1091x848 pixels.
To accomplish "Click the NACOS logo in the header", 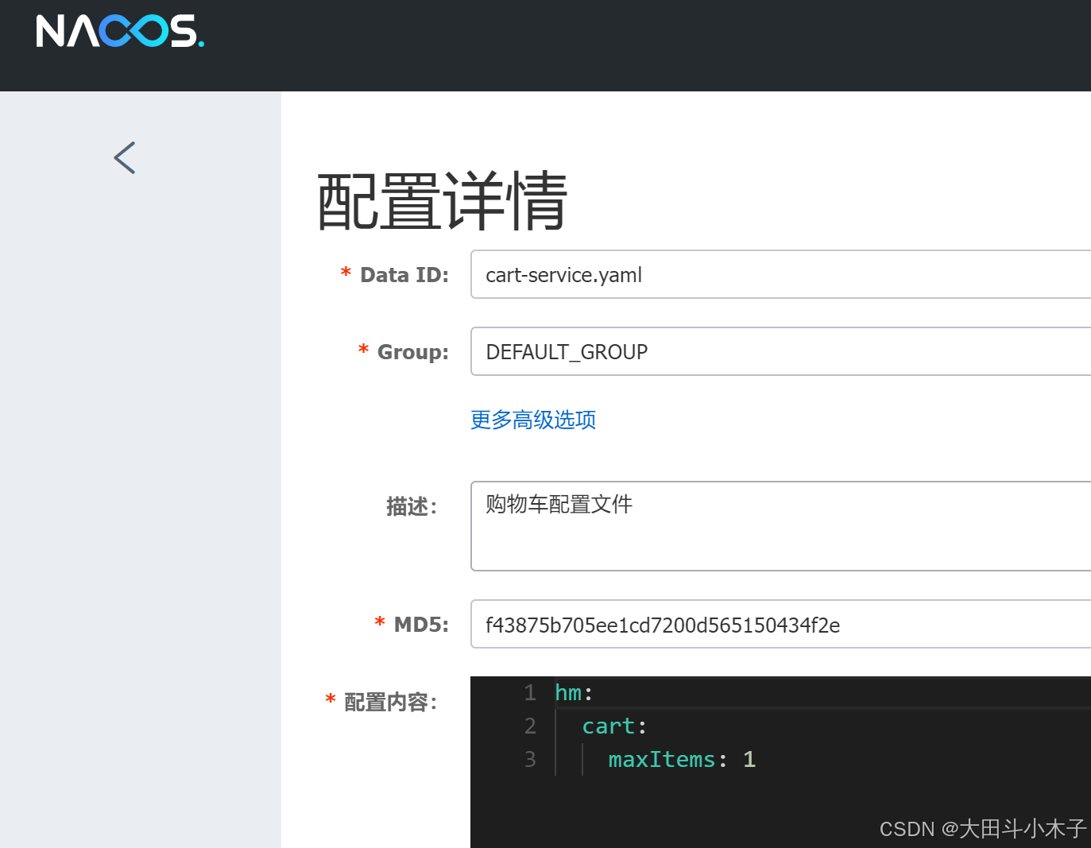I will 120,31.
